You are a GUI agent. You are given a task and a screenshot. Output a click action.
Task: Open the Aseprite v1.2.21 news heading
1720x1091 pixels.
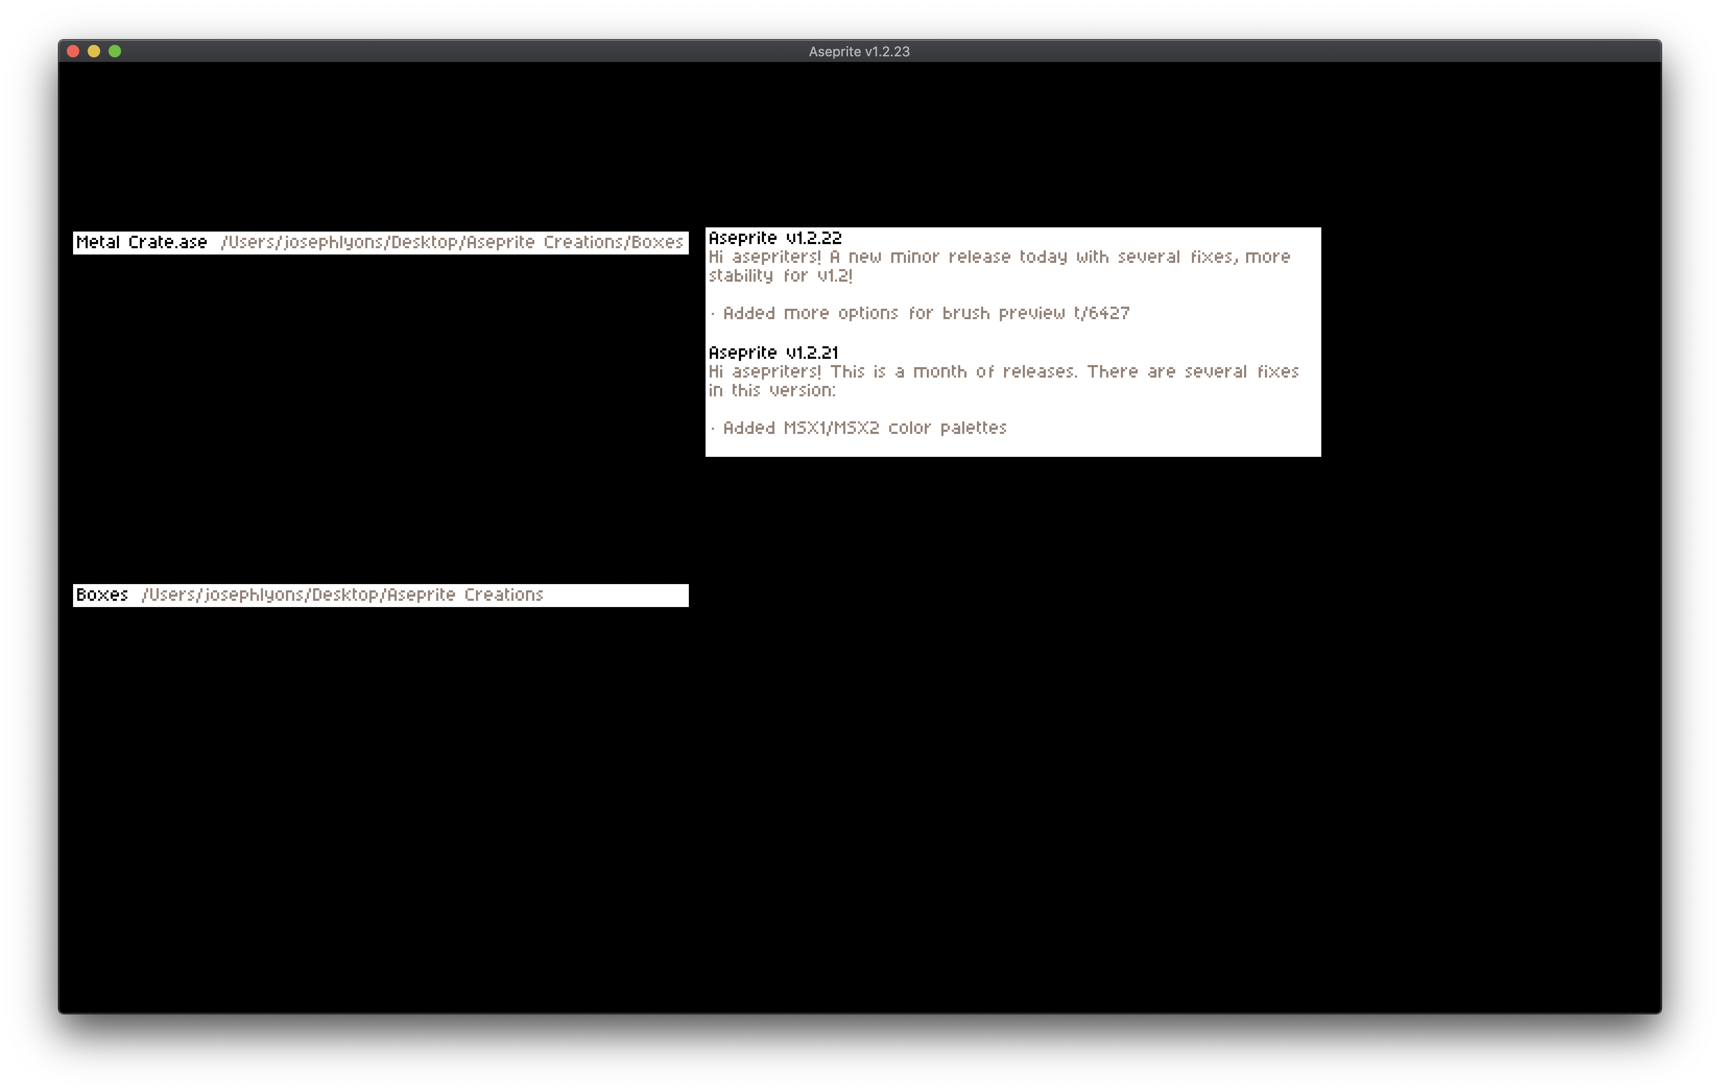773,353
